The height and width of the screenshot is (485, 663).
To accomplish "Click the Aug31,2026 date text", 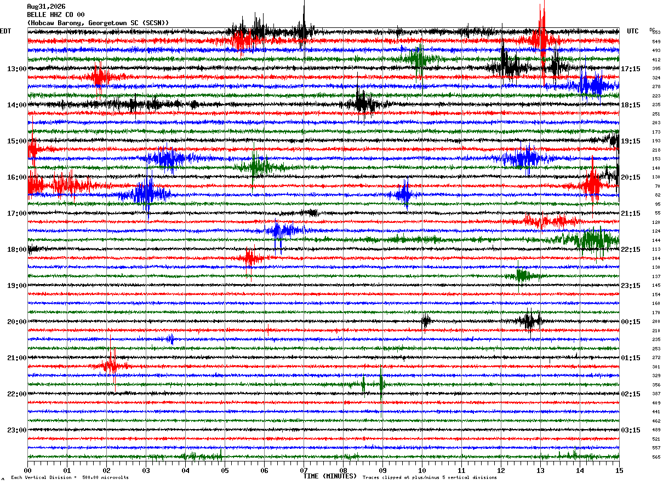I will [46, 7].
